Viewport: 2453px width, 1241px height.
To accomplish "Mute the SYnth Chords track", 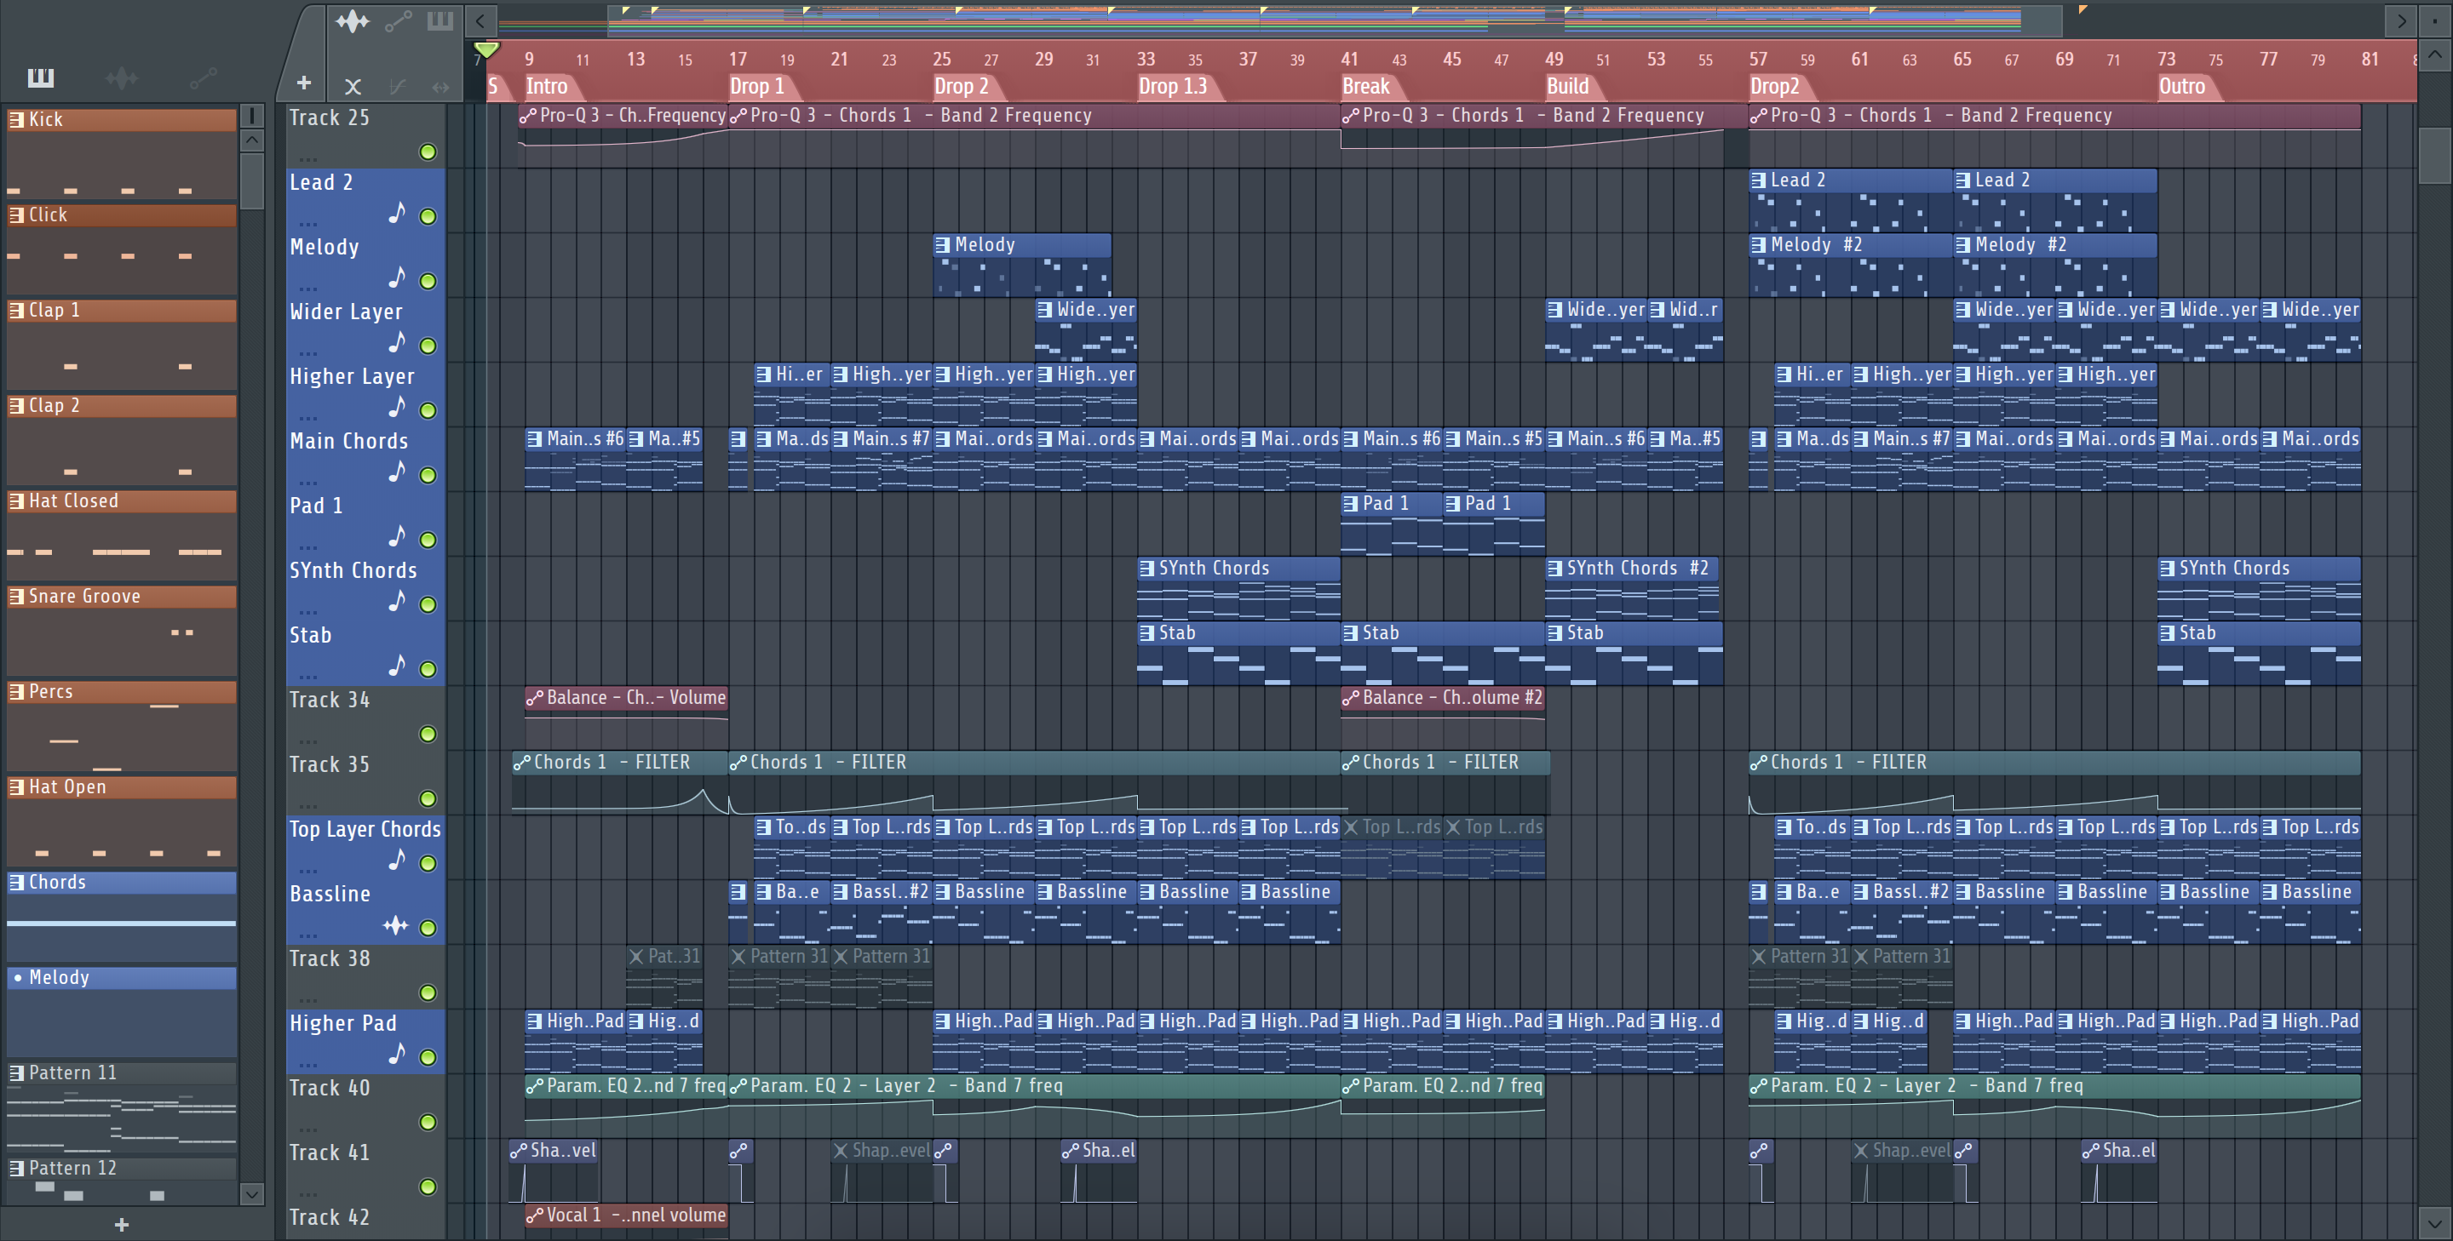I will point(428,605).
